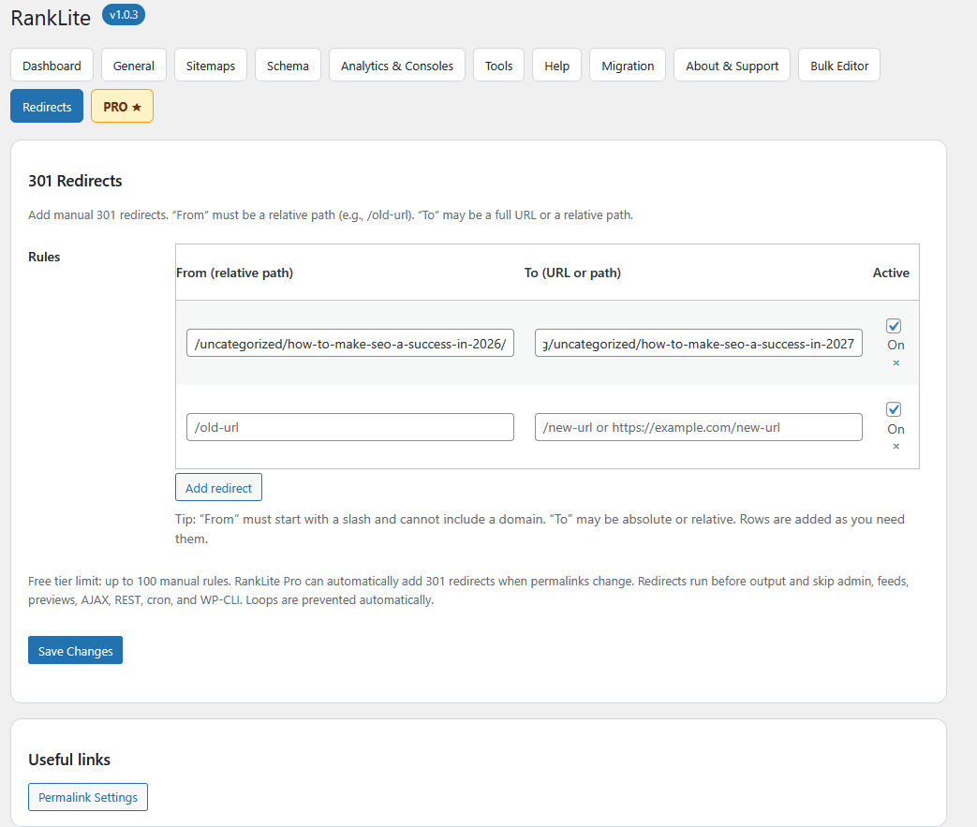Viewport: 977px width, 827px height.
Task: Click the Rules label
Action: [x=44, y=257]
